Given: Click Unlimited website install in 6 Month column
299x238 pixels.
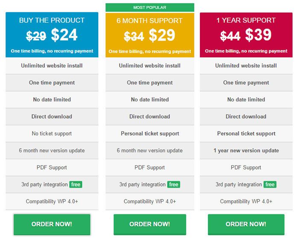Looking at the screenshot, I should tap(149, 66).
